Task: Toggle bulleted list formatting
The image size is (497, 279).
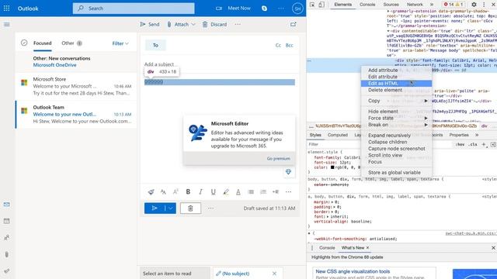Action: [251, 191]
